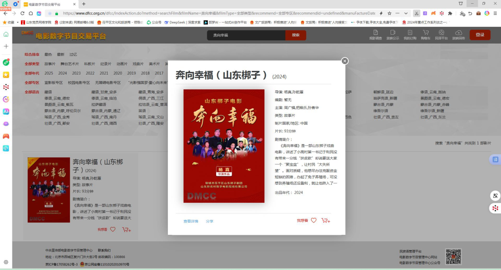The width and height of the screenshot is (501, 270).
Task: Filter by 故事片 type
Action: click(50, 64)
